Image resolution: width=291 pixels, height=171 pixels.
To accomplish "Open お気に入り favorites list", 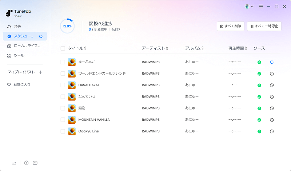I will [22, 84].
